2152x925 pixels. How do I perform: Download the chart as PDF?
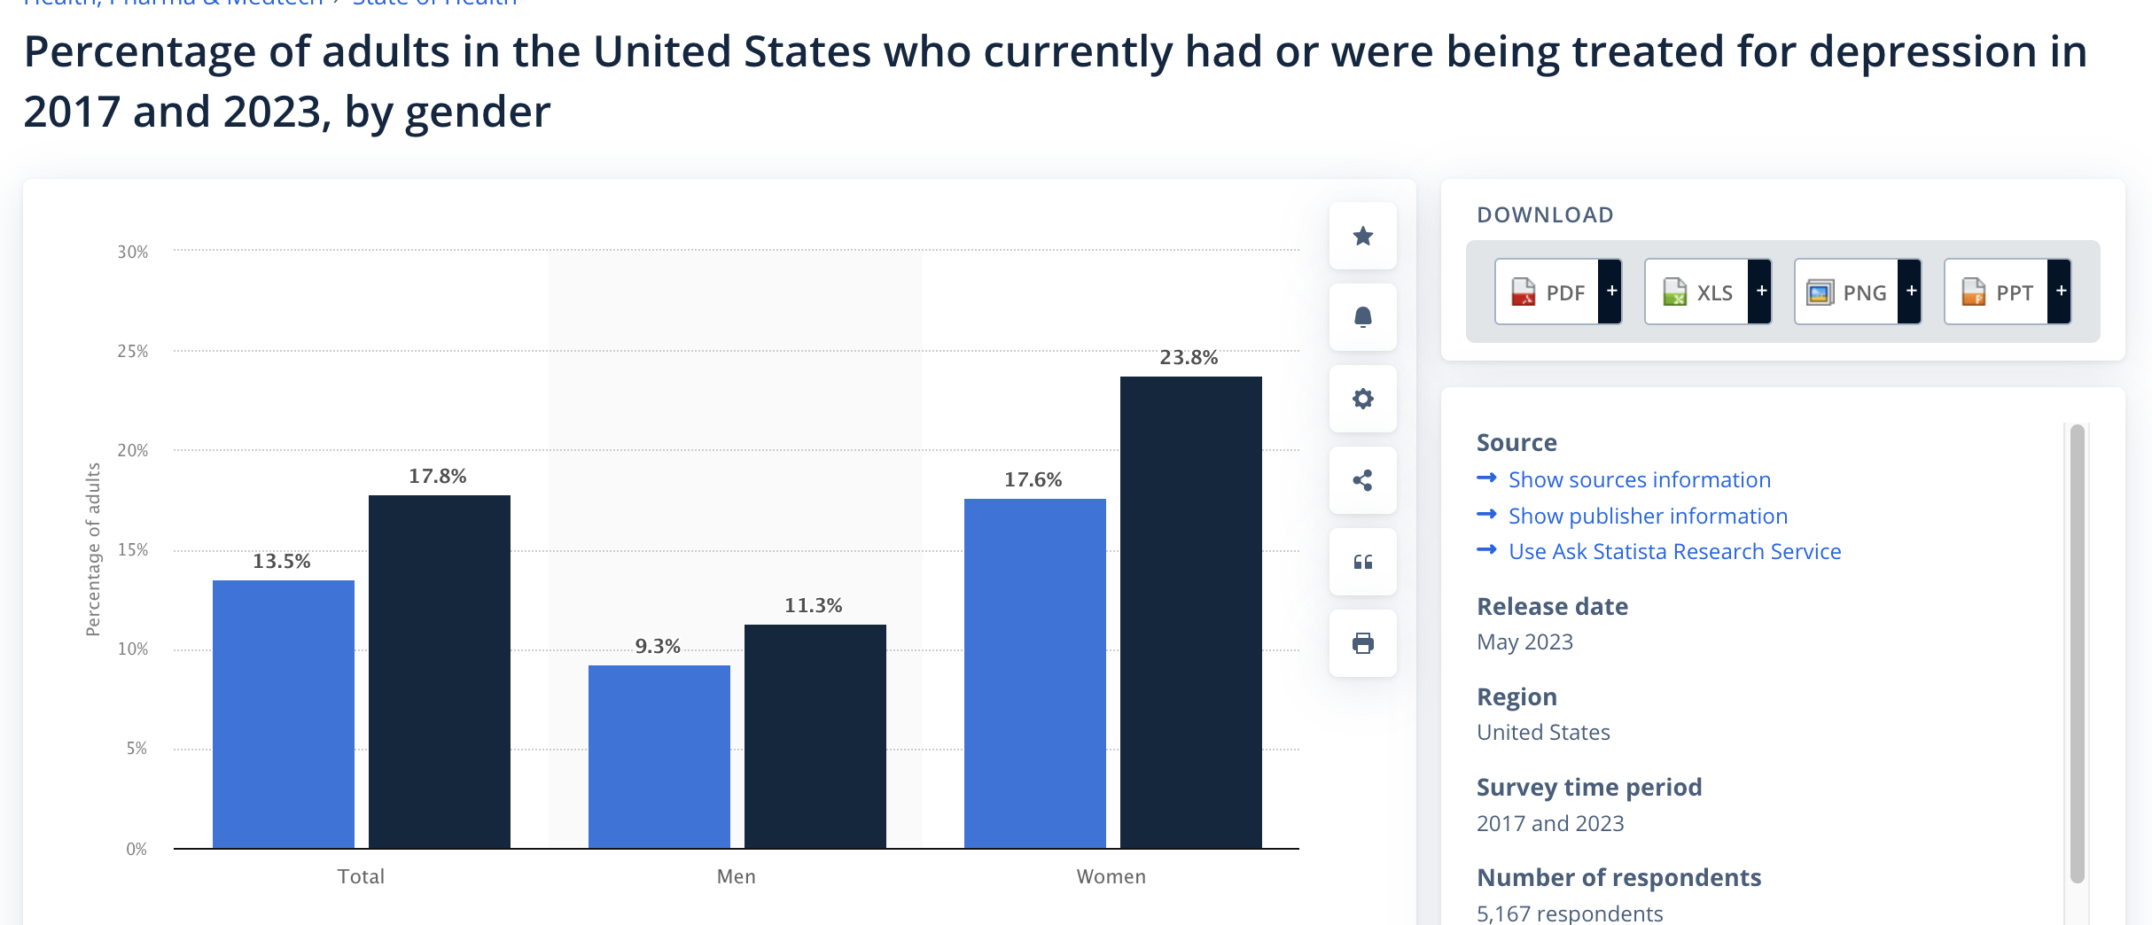(x=1548, y=292)
